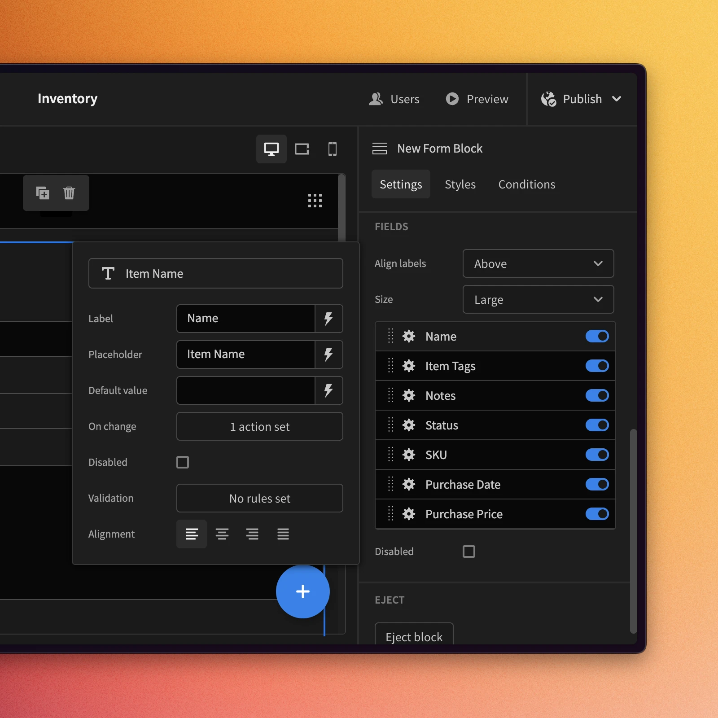Check Disabled box in form settings panel

469,552
